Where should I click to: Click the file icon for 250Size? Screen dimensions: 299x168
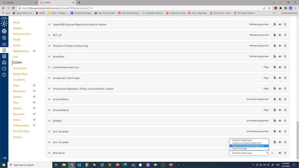(275, 121)
